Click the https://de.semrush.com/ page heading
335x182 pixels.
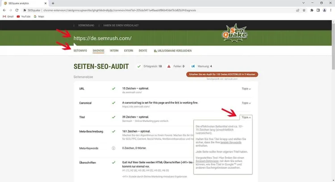pos(103,38)
